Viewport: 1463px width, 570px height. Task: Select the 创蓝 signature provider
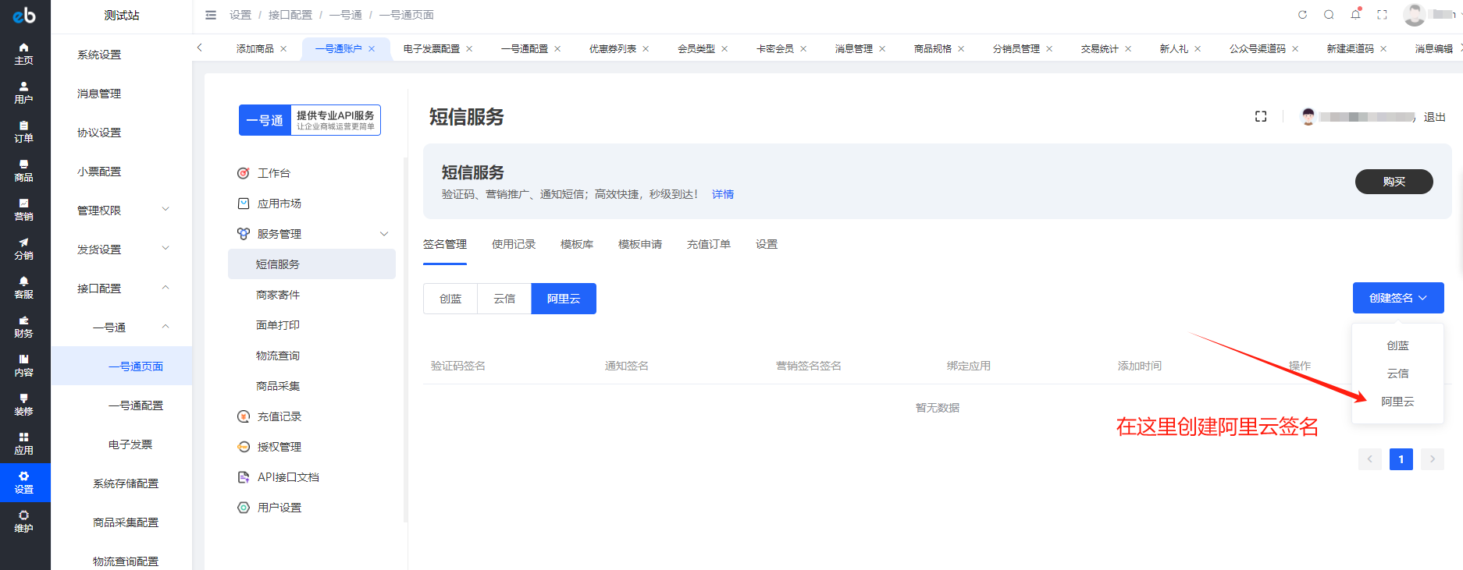coord(450,299)
